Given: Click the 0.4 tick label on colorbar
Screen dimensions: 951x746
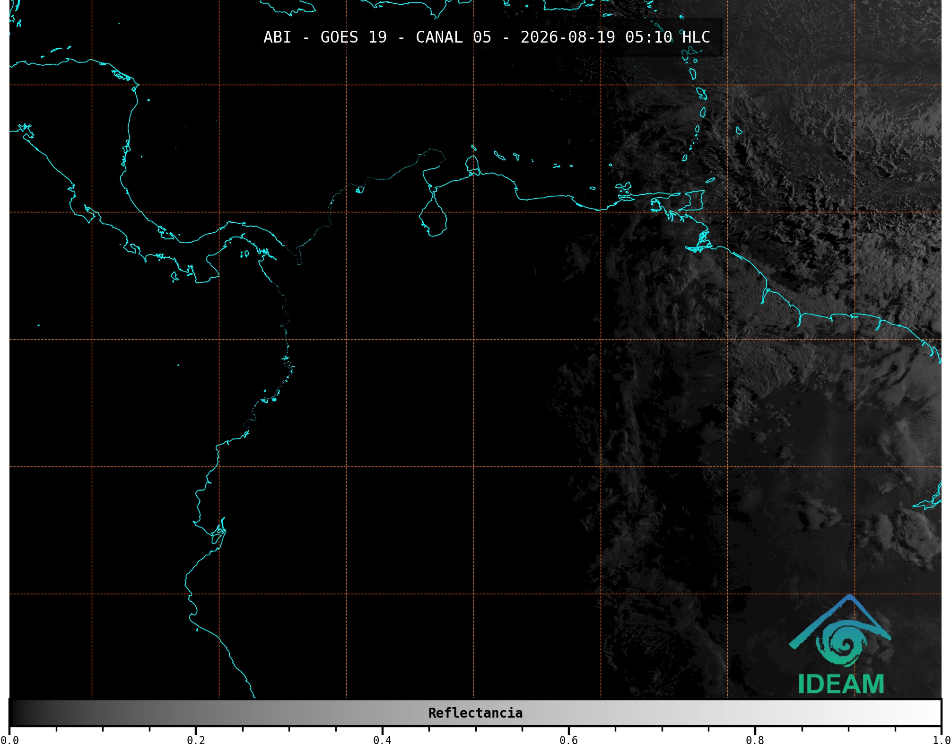Looking at the screenshot, I should pos(382,740).
